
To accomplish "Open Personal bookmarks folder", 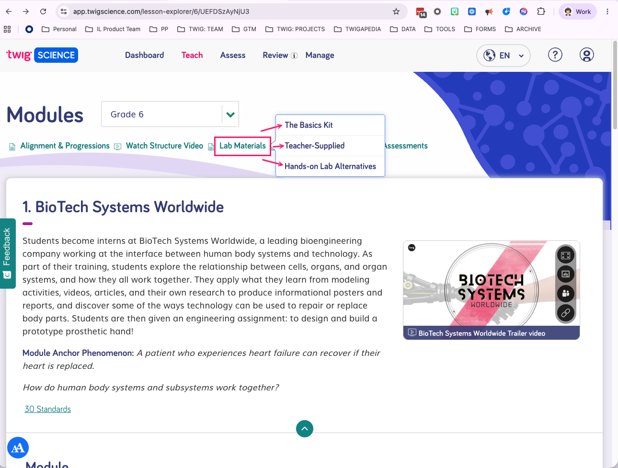I will (59, 29).
